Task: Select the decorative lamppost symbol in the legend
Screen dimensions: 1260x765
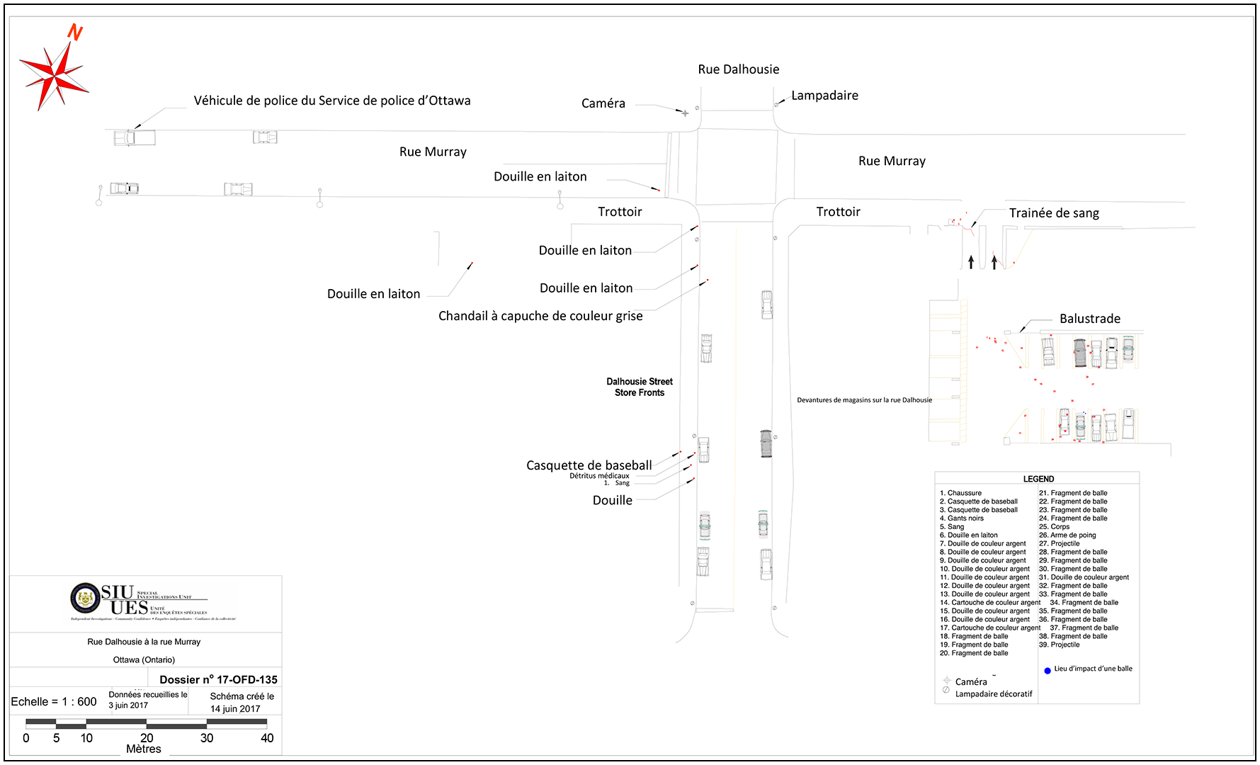Action: click(x=946, y=691)
